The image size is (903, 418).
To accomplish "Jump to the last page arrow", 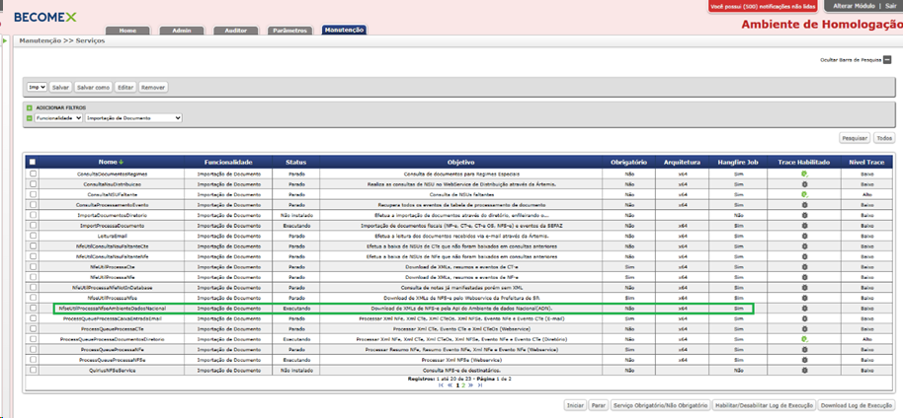I will [x=479, y=385].
